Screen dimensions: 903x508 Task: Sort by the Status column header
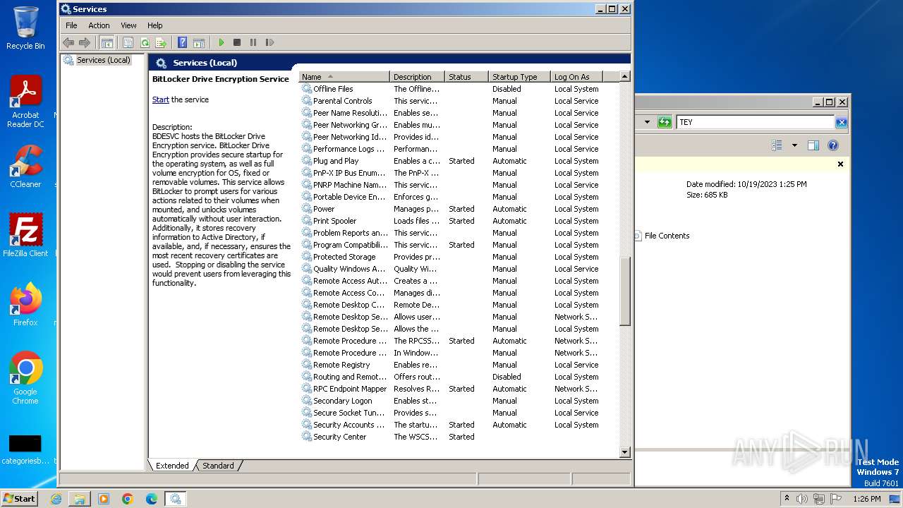click(466, 77)
